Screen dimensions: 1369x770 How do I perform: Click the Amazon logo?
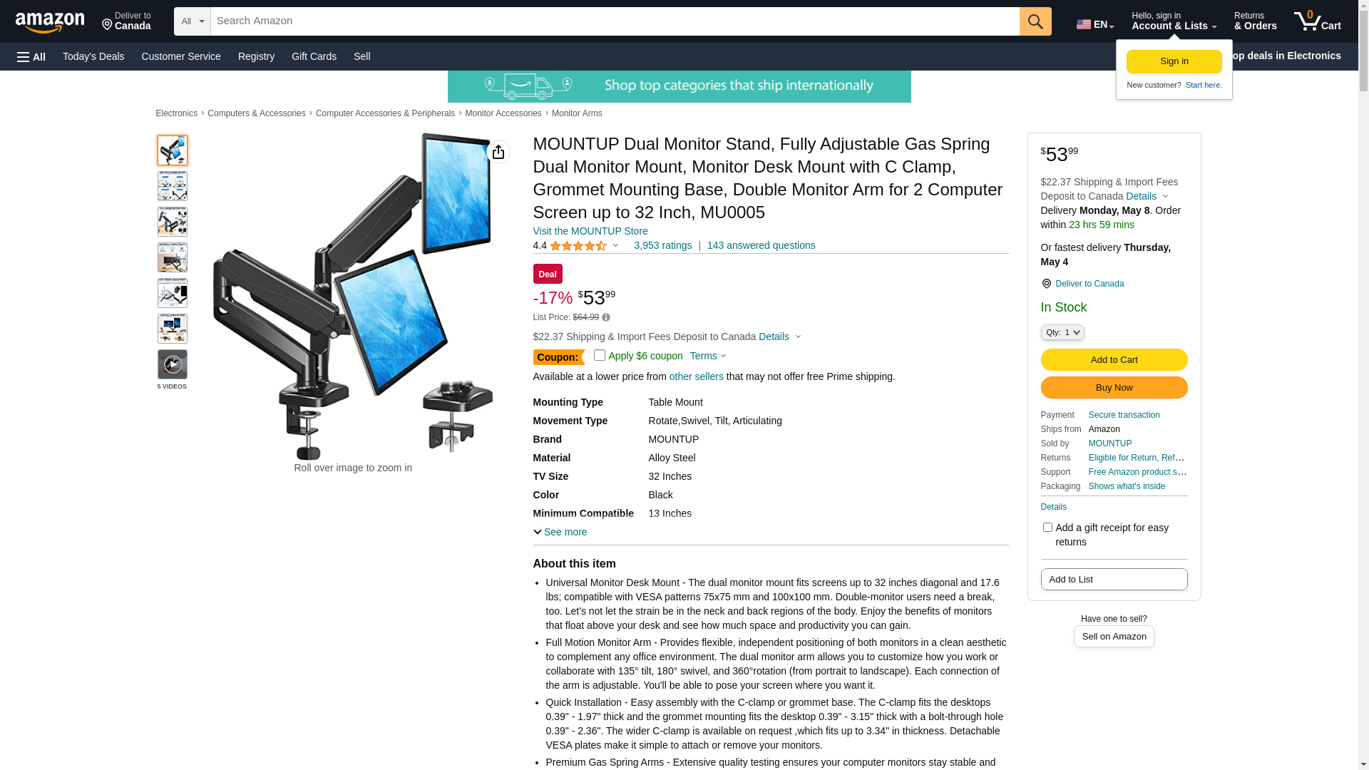click(x=50, y=22)
